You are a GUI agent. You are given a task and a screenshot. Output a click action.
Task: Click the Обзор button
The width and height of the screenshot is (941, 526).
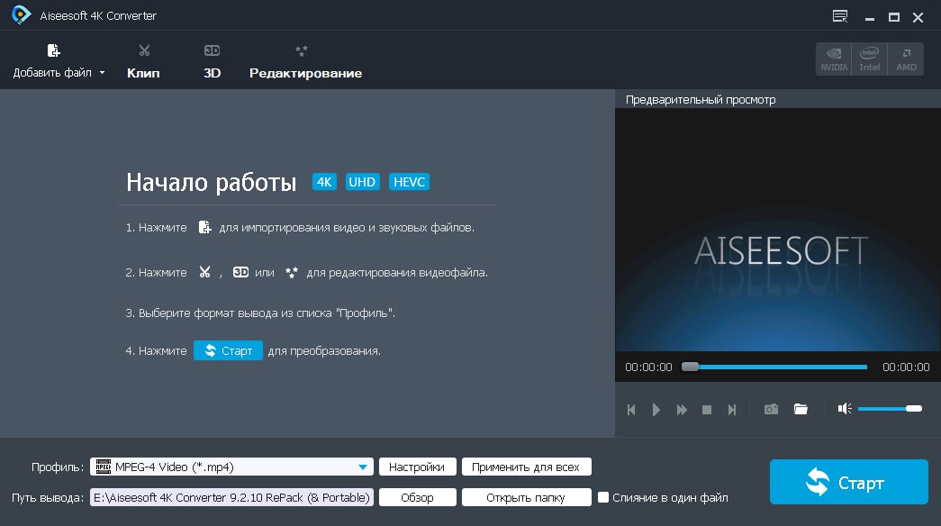[x=417, y=497]
